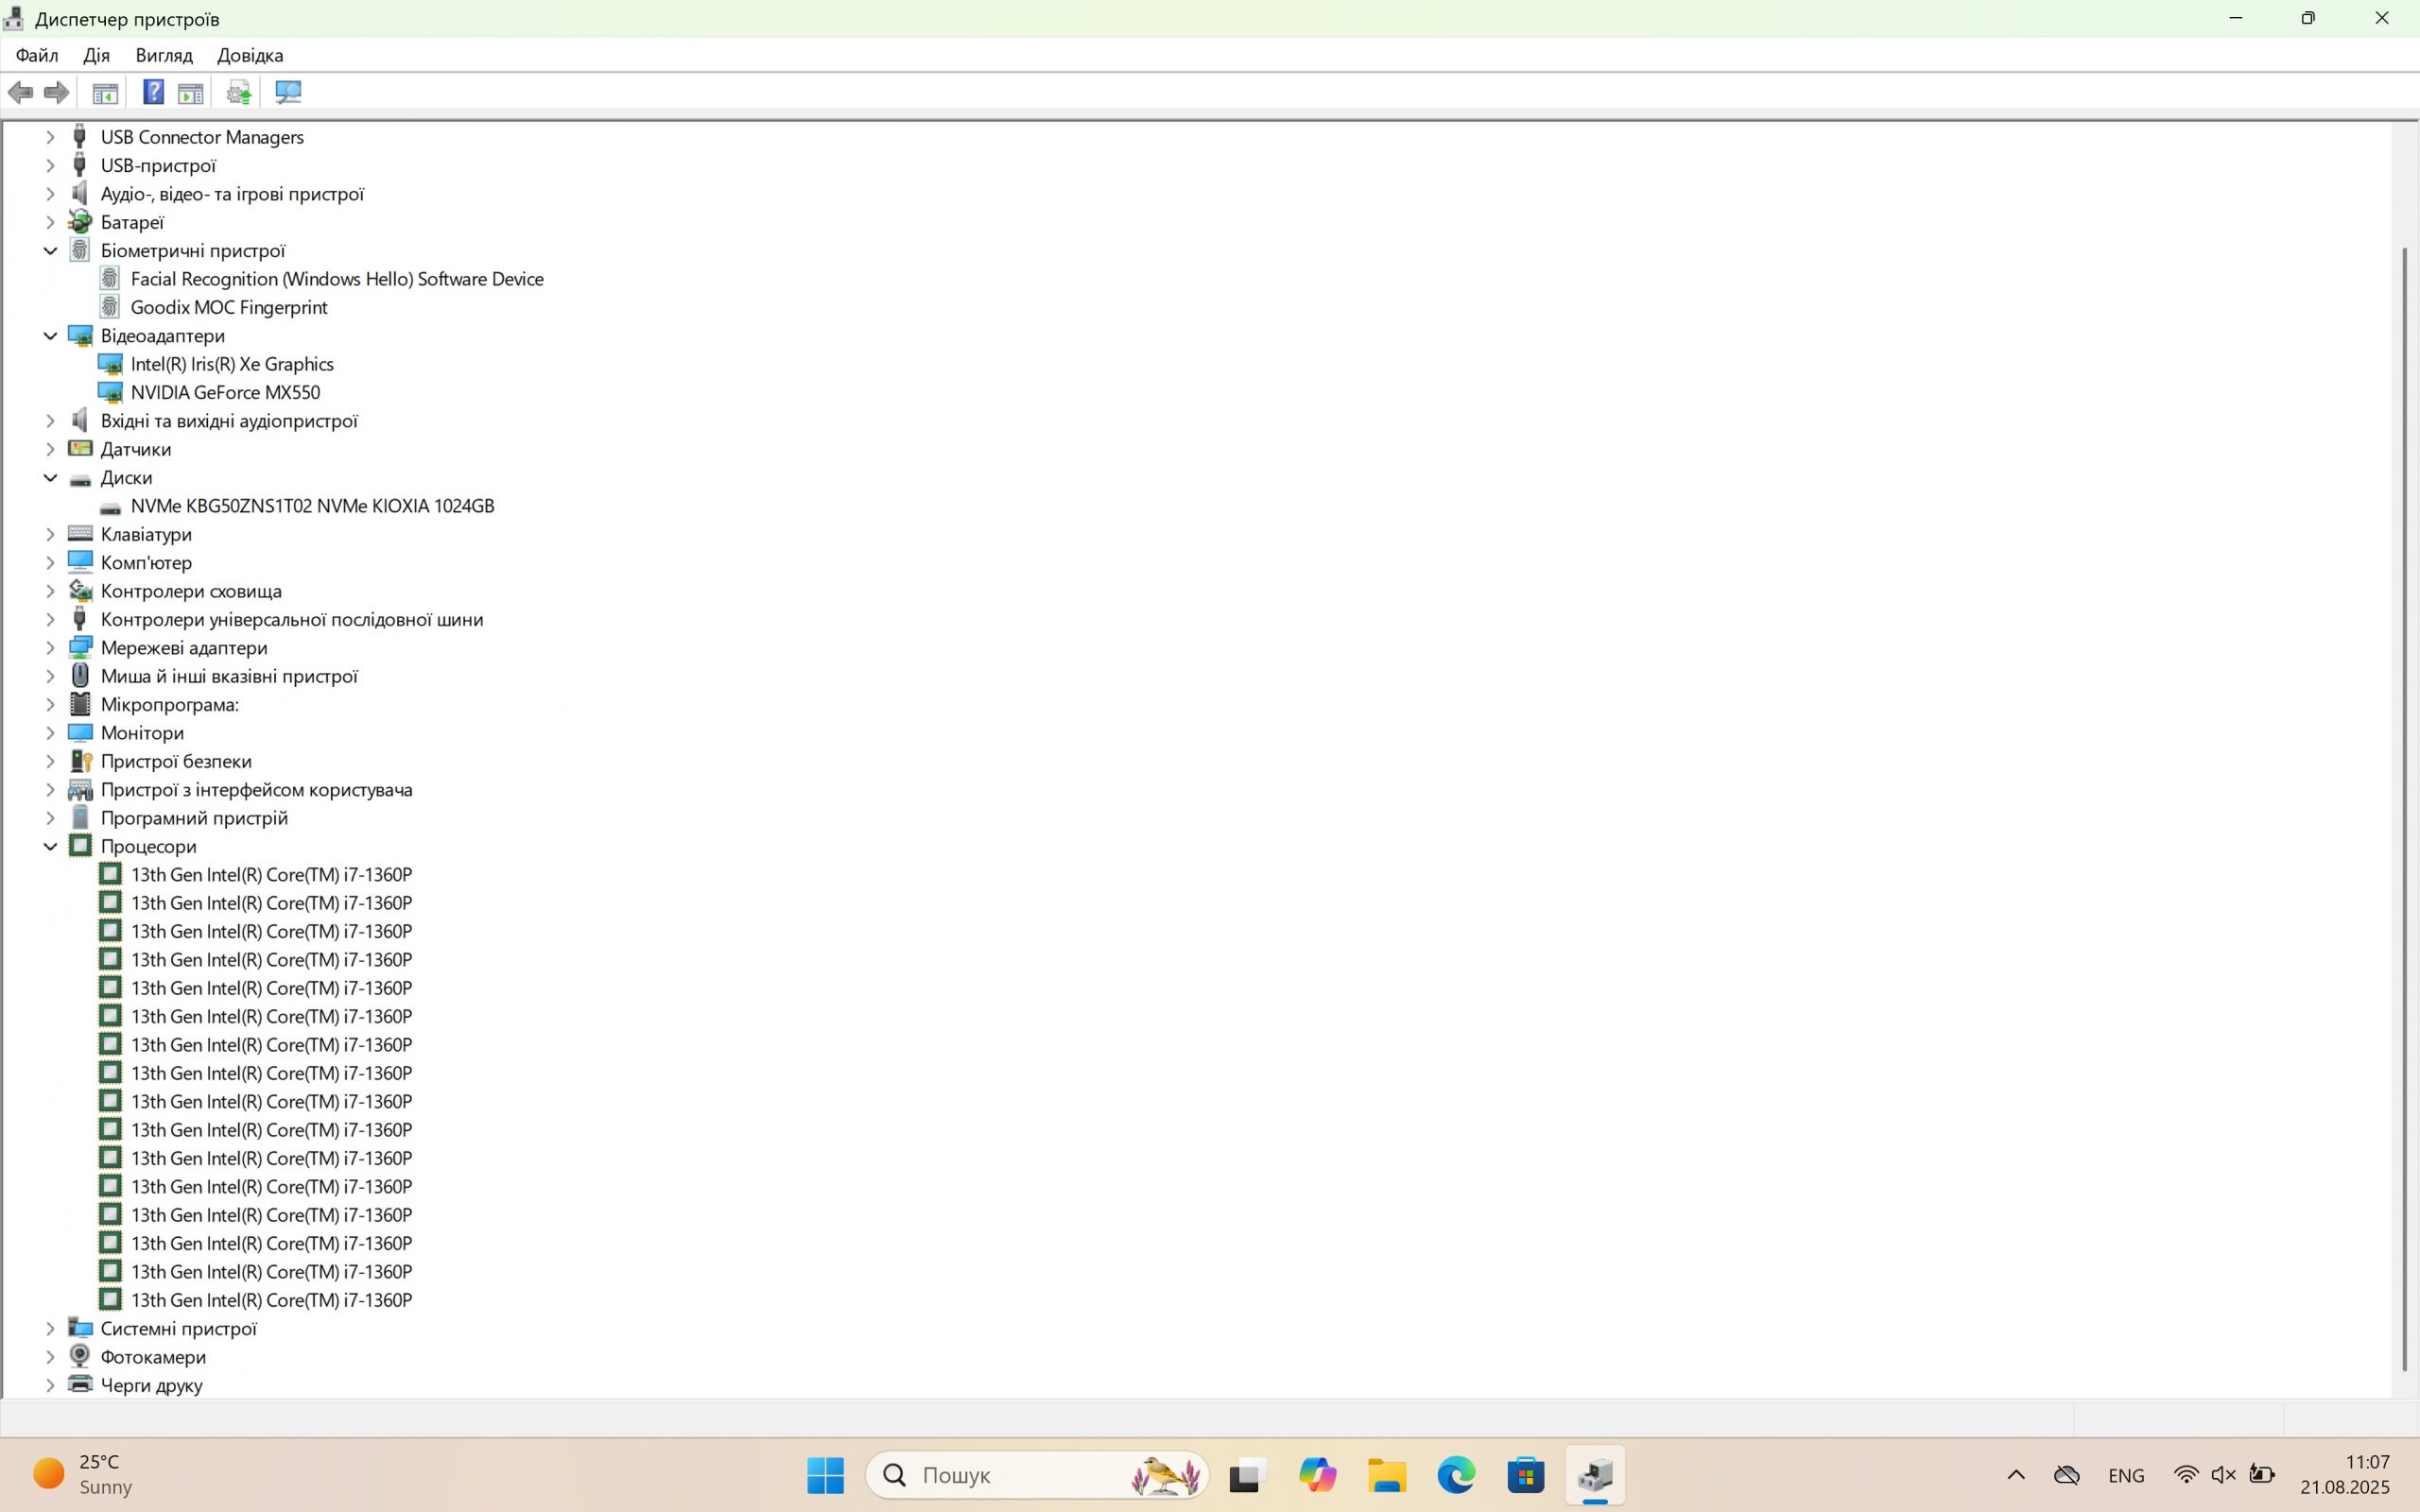2420x1512 pixels.
Task: Click the Пристрої з інтерфейсом користувача icon
Action: coord(80,789)
